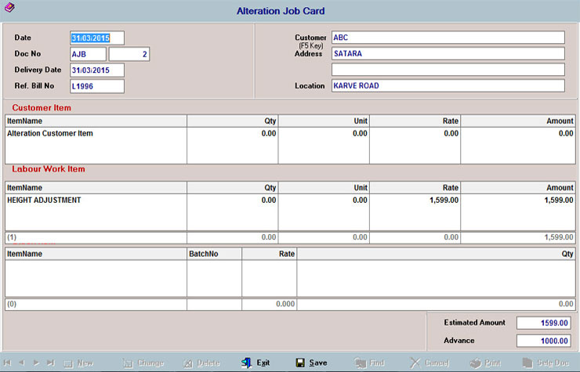Click the Save button in the toolbar
This screenshot has height=372, width=580.
tap(312, 363)
